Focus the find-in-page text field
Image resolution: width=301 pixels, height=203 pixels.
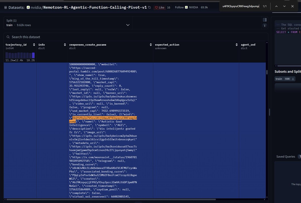pos(241,6)
